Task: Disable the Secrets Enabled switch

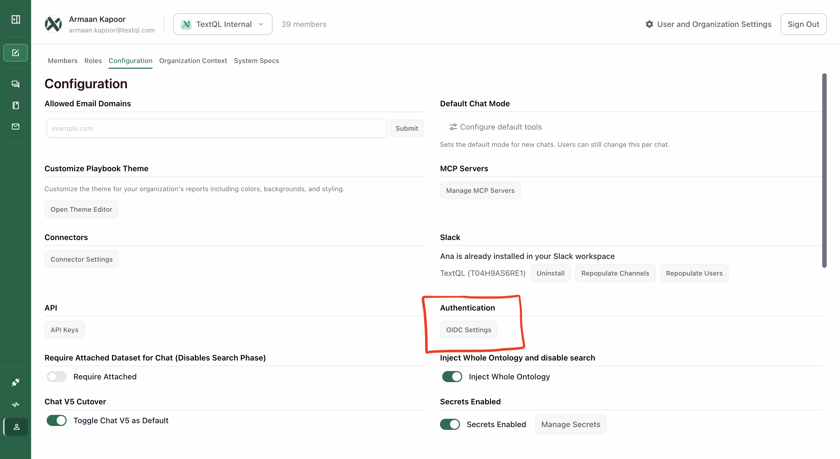Action: 450,425
